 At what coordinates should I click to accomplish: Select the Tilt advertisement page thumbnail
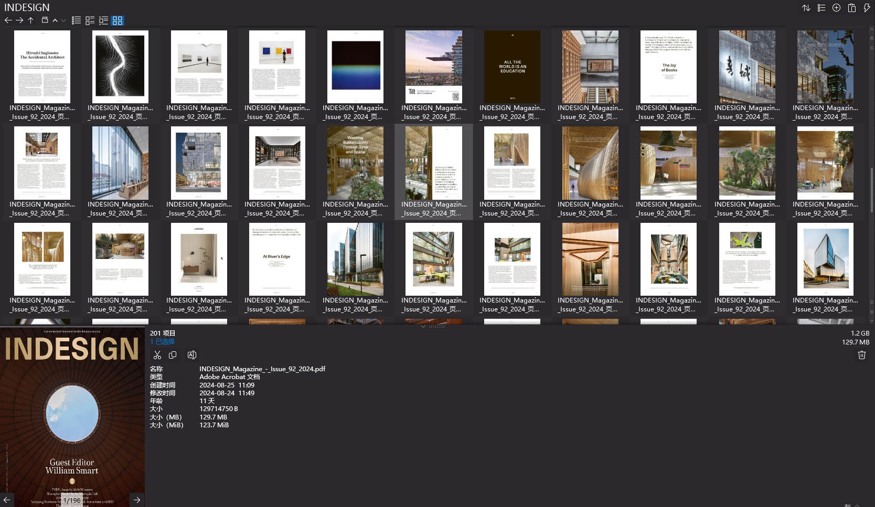pyautogui.click(x=434, y=67)
